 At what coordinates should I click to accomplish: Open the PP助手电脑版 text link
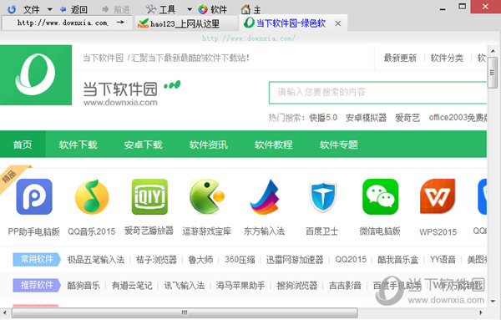(34, 231)
